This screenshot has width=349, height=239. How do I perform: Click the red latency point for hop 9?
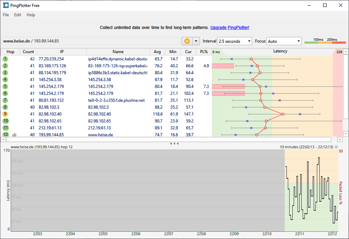pos(283,114)
